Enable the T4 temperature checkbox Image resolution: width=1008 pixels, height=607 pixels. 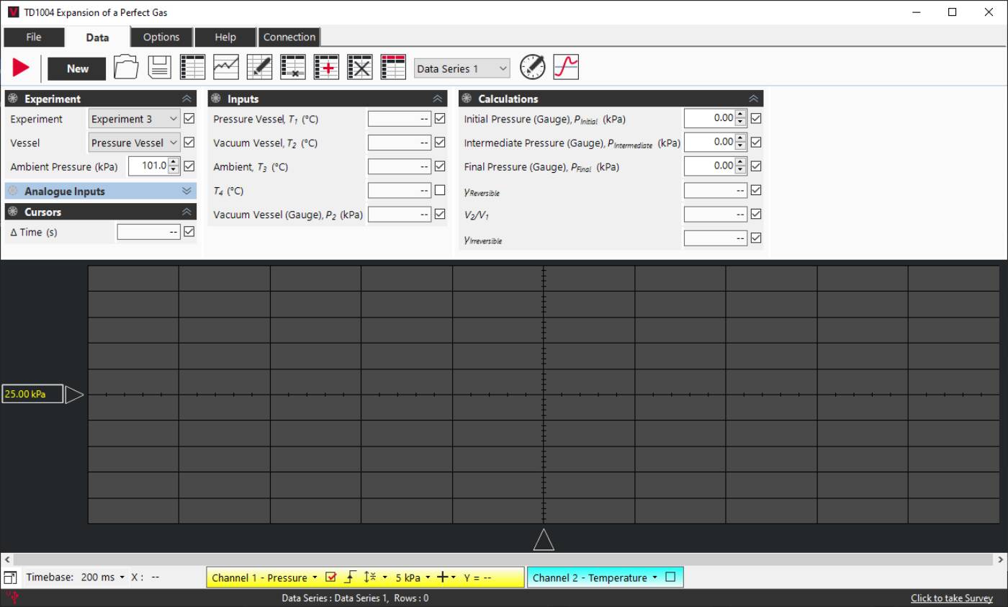(440, 191)
